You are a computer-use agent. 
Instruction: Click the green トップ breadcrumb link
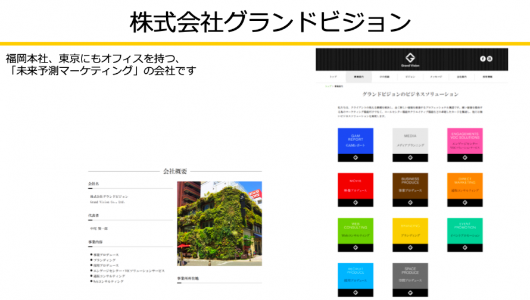[x=328, y=86]
